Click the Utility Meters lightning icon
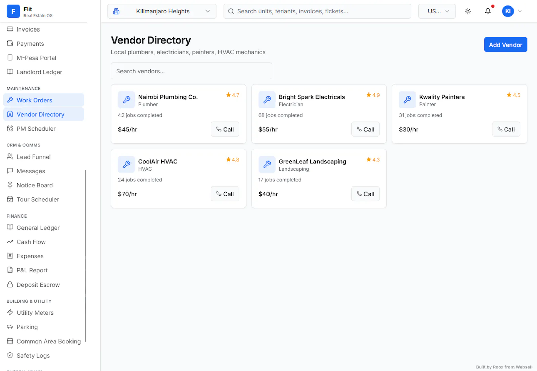This screenshot has width=537, height=371. [x=10, y=312]
